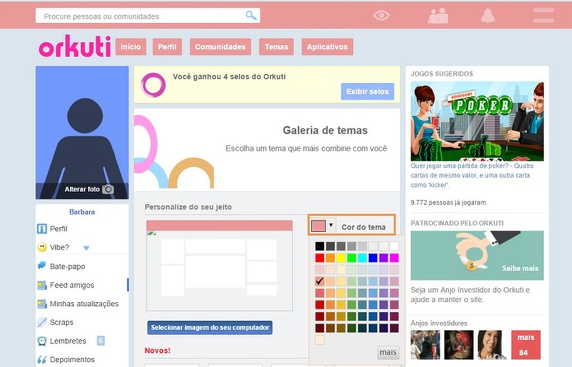
Task: Pick the bright red color swatch
Action: tap(320, 258)
